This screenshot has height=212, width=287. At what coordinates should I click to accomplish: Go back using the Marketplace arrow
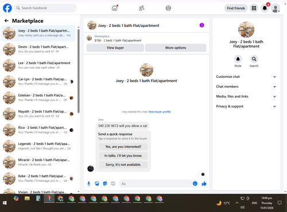[x=6, y=21]
